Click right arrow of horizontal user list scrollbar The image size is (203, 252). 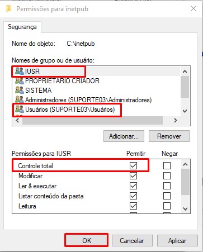pos(175,121)
